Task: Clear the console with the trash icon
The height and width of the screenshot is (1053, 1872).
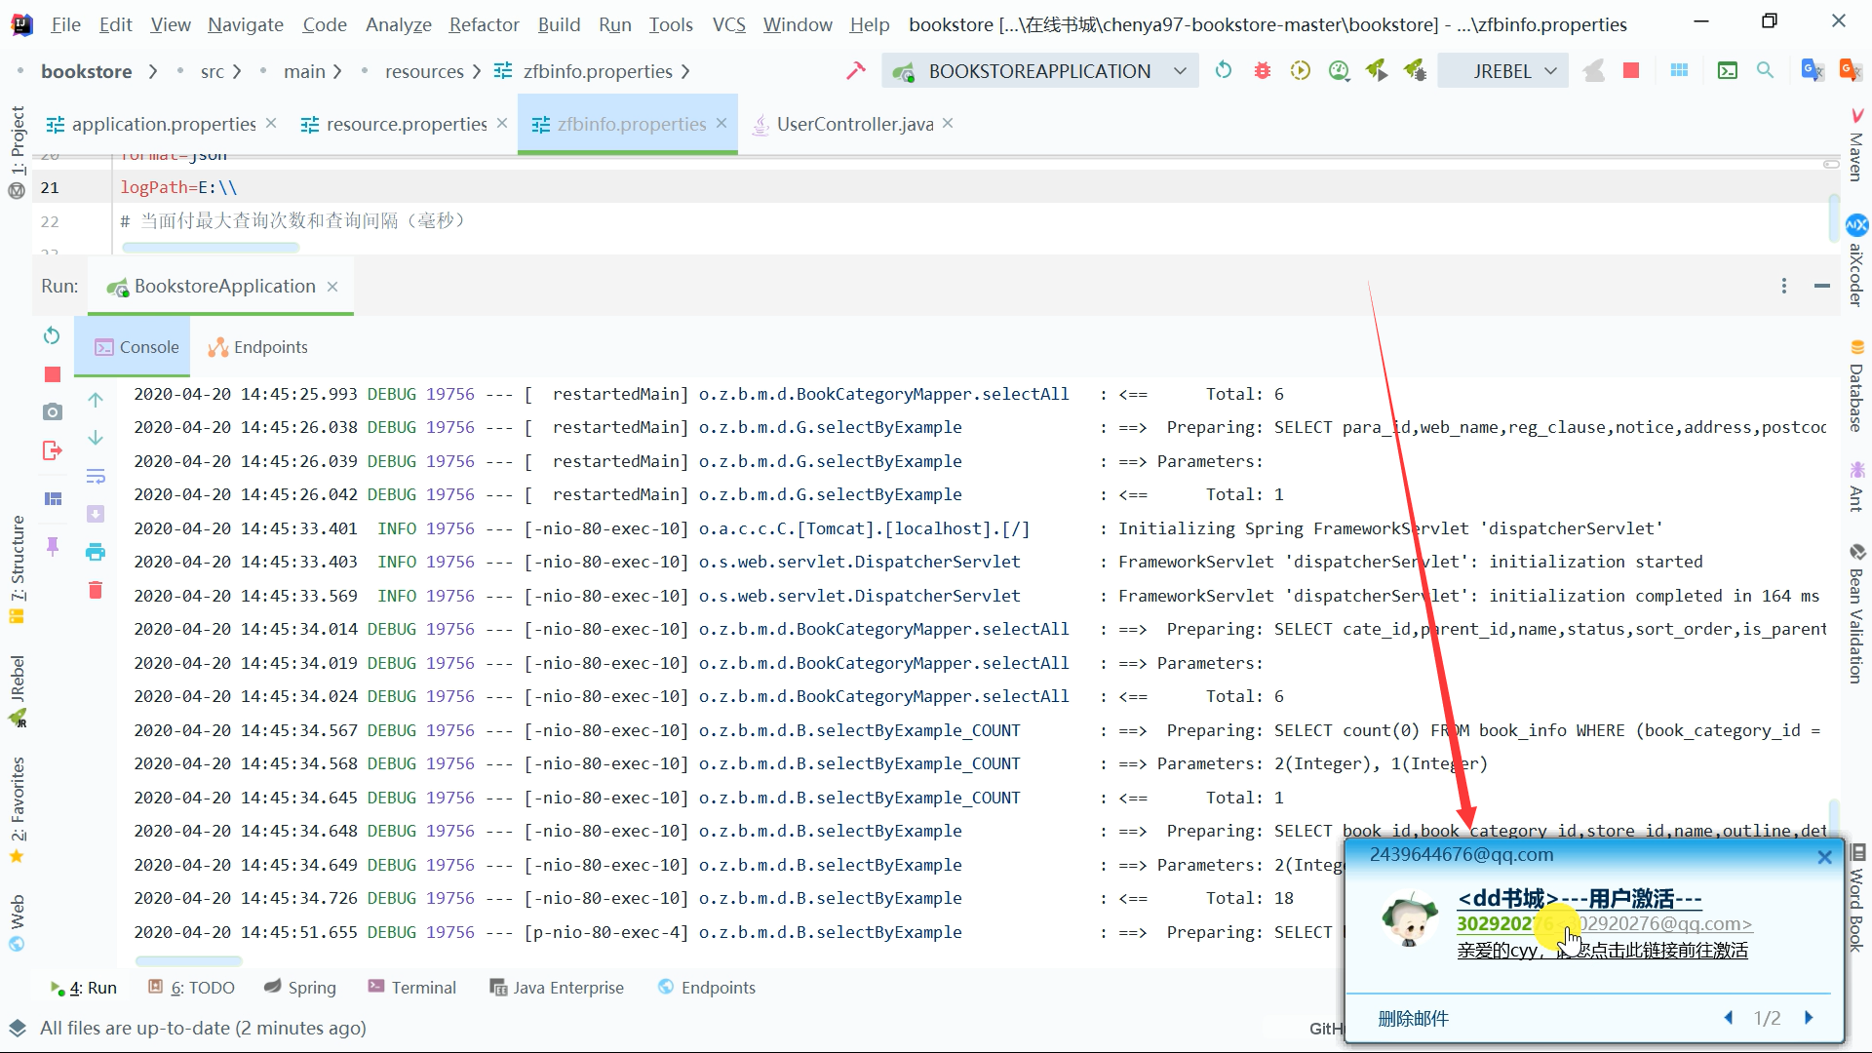Action: click(x=96, y=590)
